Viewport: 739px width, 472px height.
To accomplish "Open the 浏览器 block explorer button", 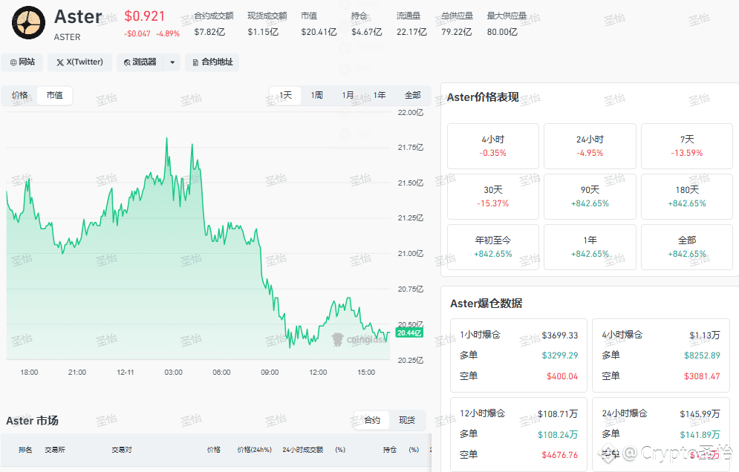I will click(140, 62).
